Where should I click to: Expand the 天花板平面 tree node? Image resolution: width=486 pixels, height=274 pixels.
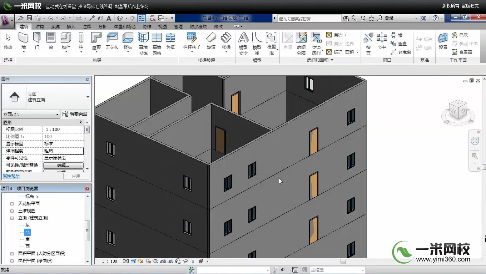click(12, 204)
